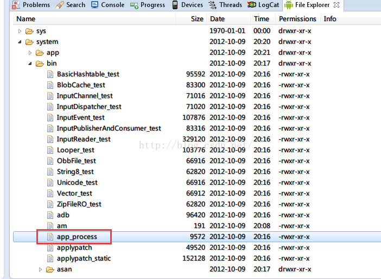
Task: Select the system folder icon
Action: click(29, 42)
